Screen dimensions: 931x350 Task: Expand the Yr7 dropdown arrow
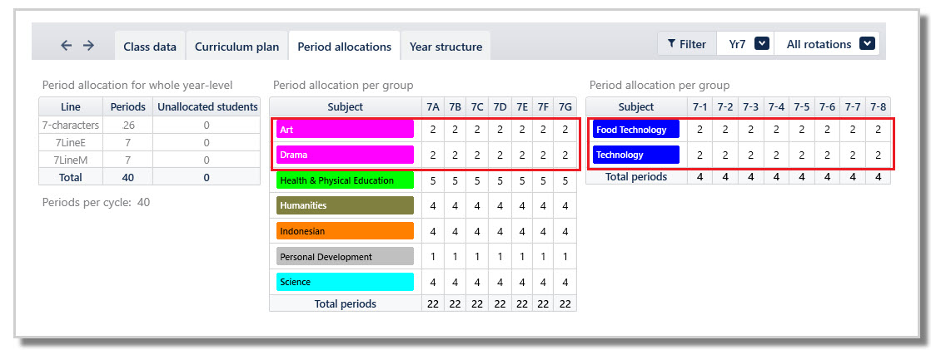point(762,44)
